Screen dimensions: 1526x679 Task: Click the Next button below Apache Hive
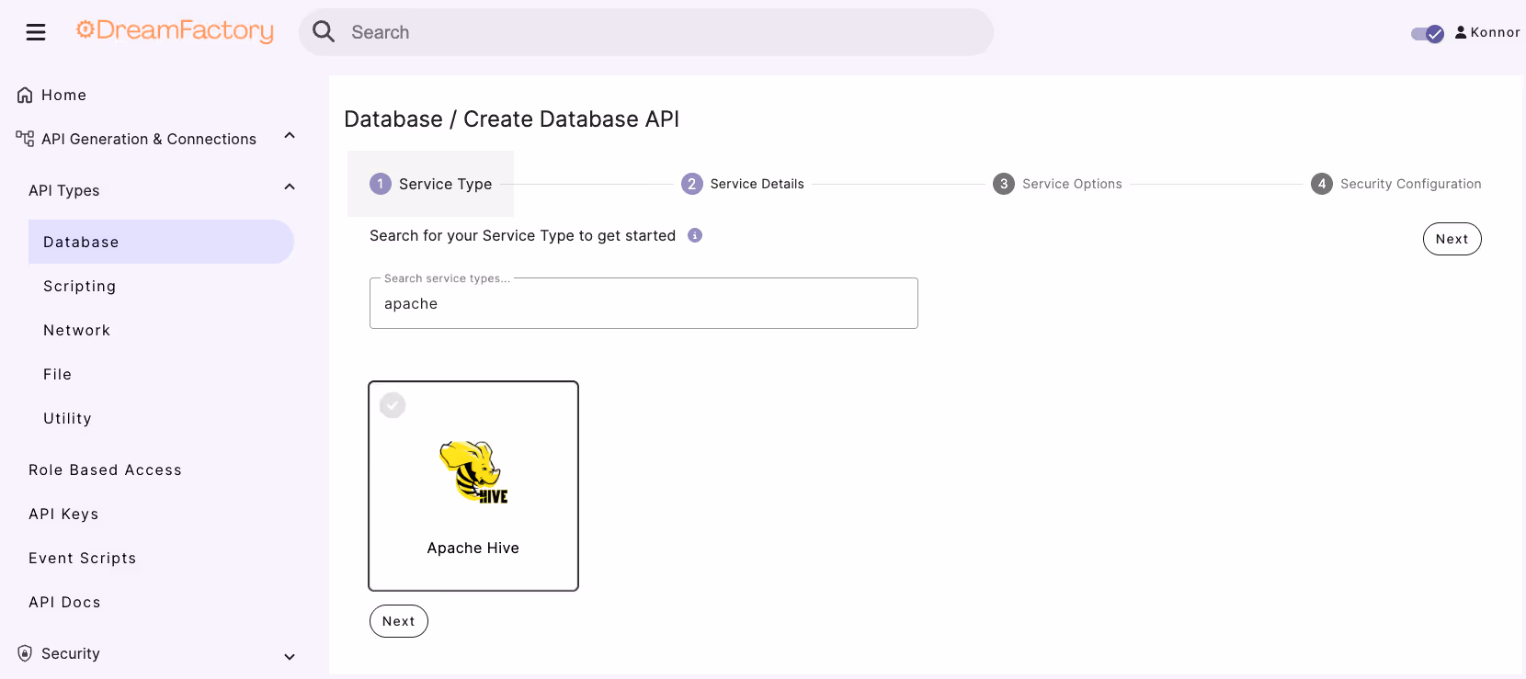coord(399,621)
